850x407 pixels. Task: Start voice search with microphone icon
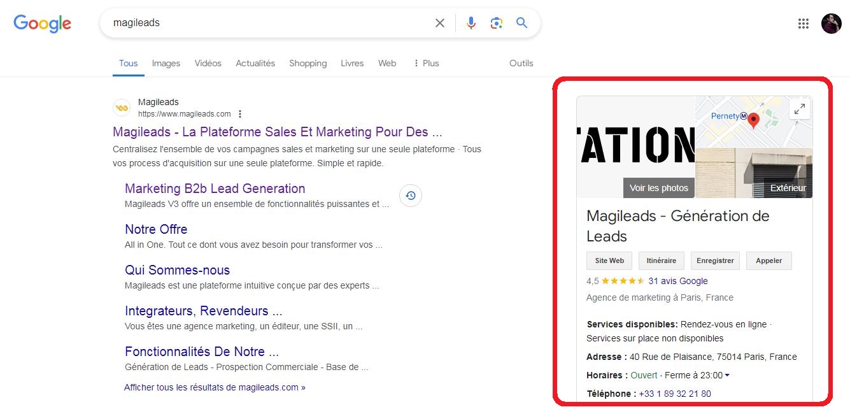pos(471,23)
